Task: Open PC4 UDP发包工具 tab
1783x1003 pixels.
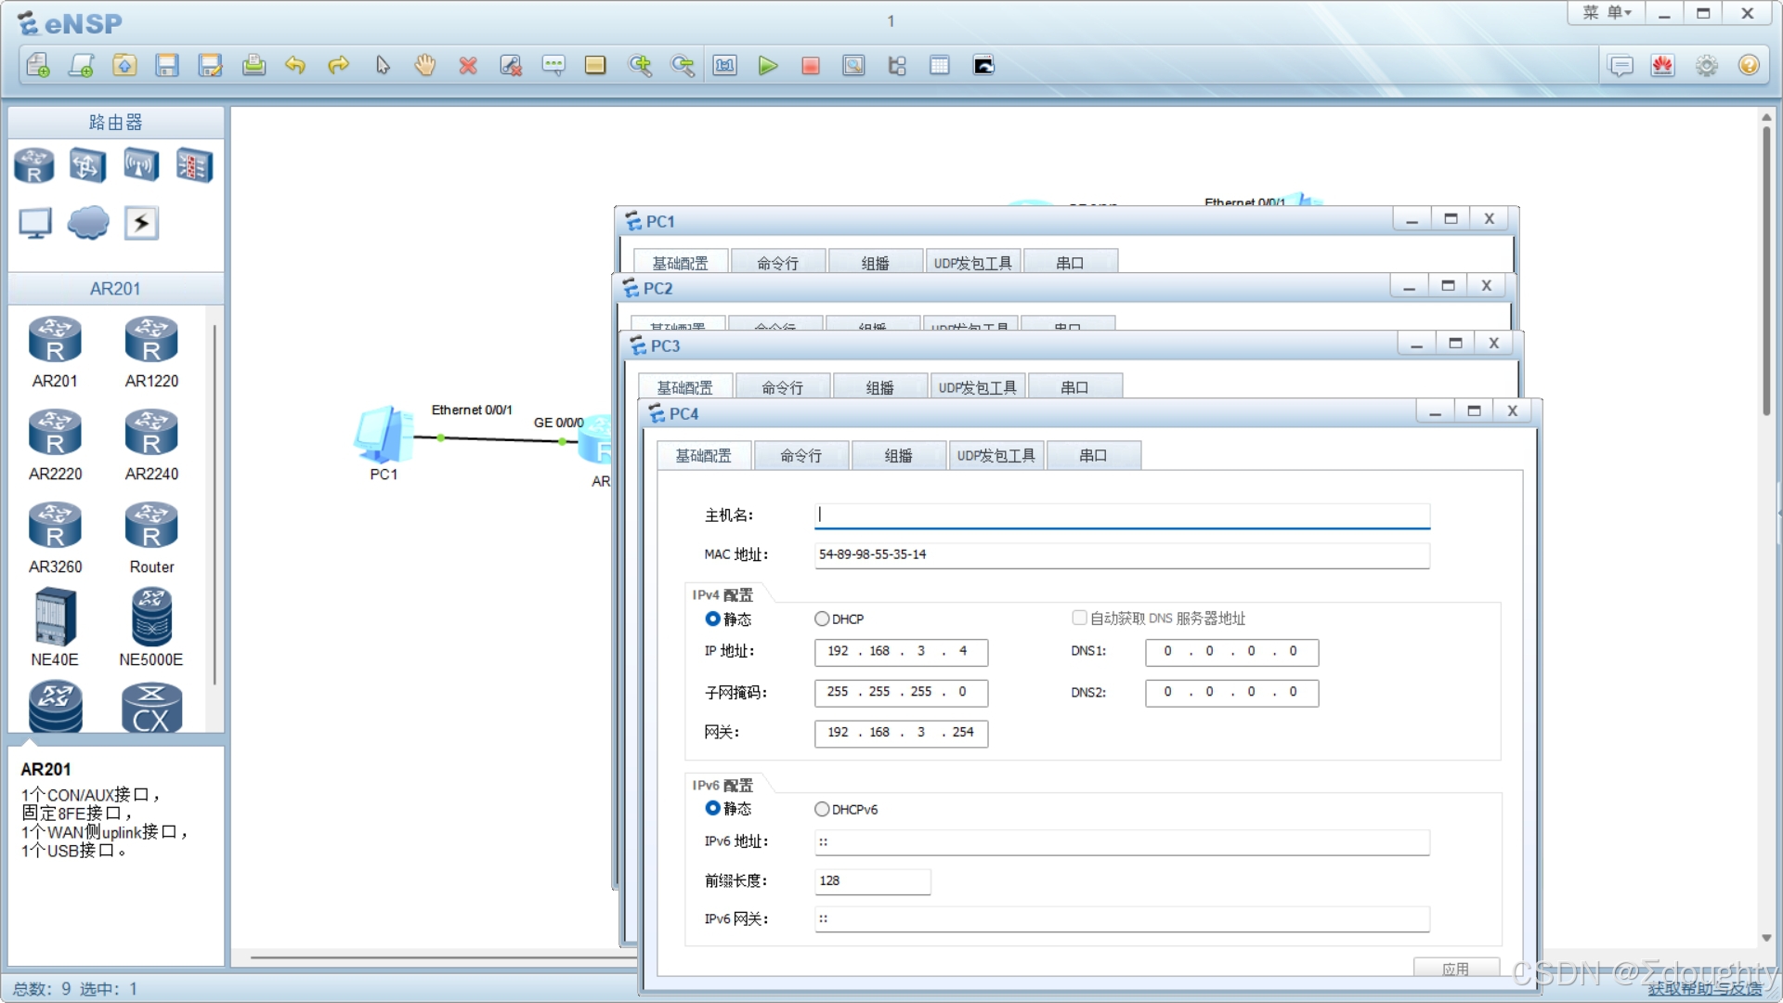Action: tap(996, 455)
